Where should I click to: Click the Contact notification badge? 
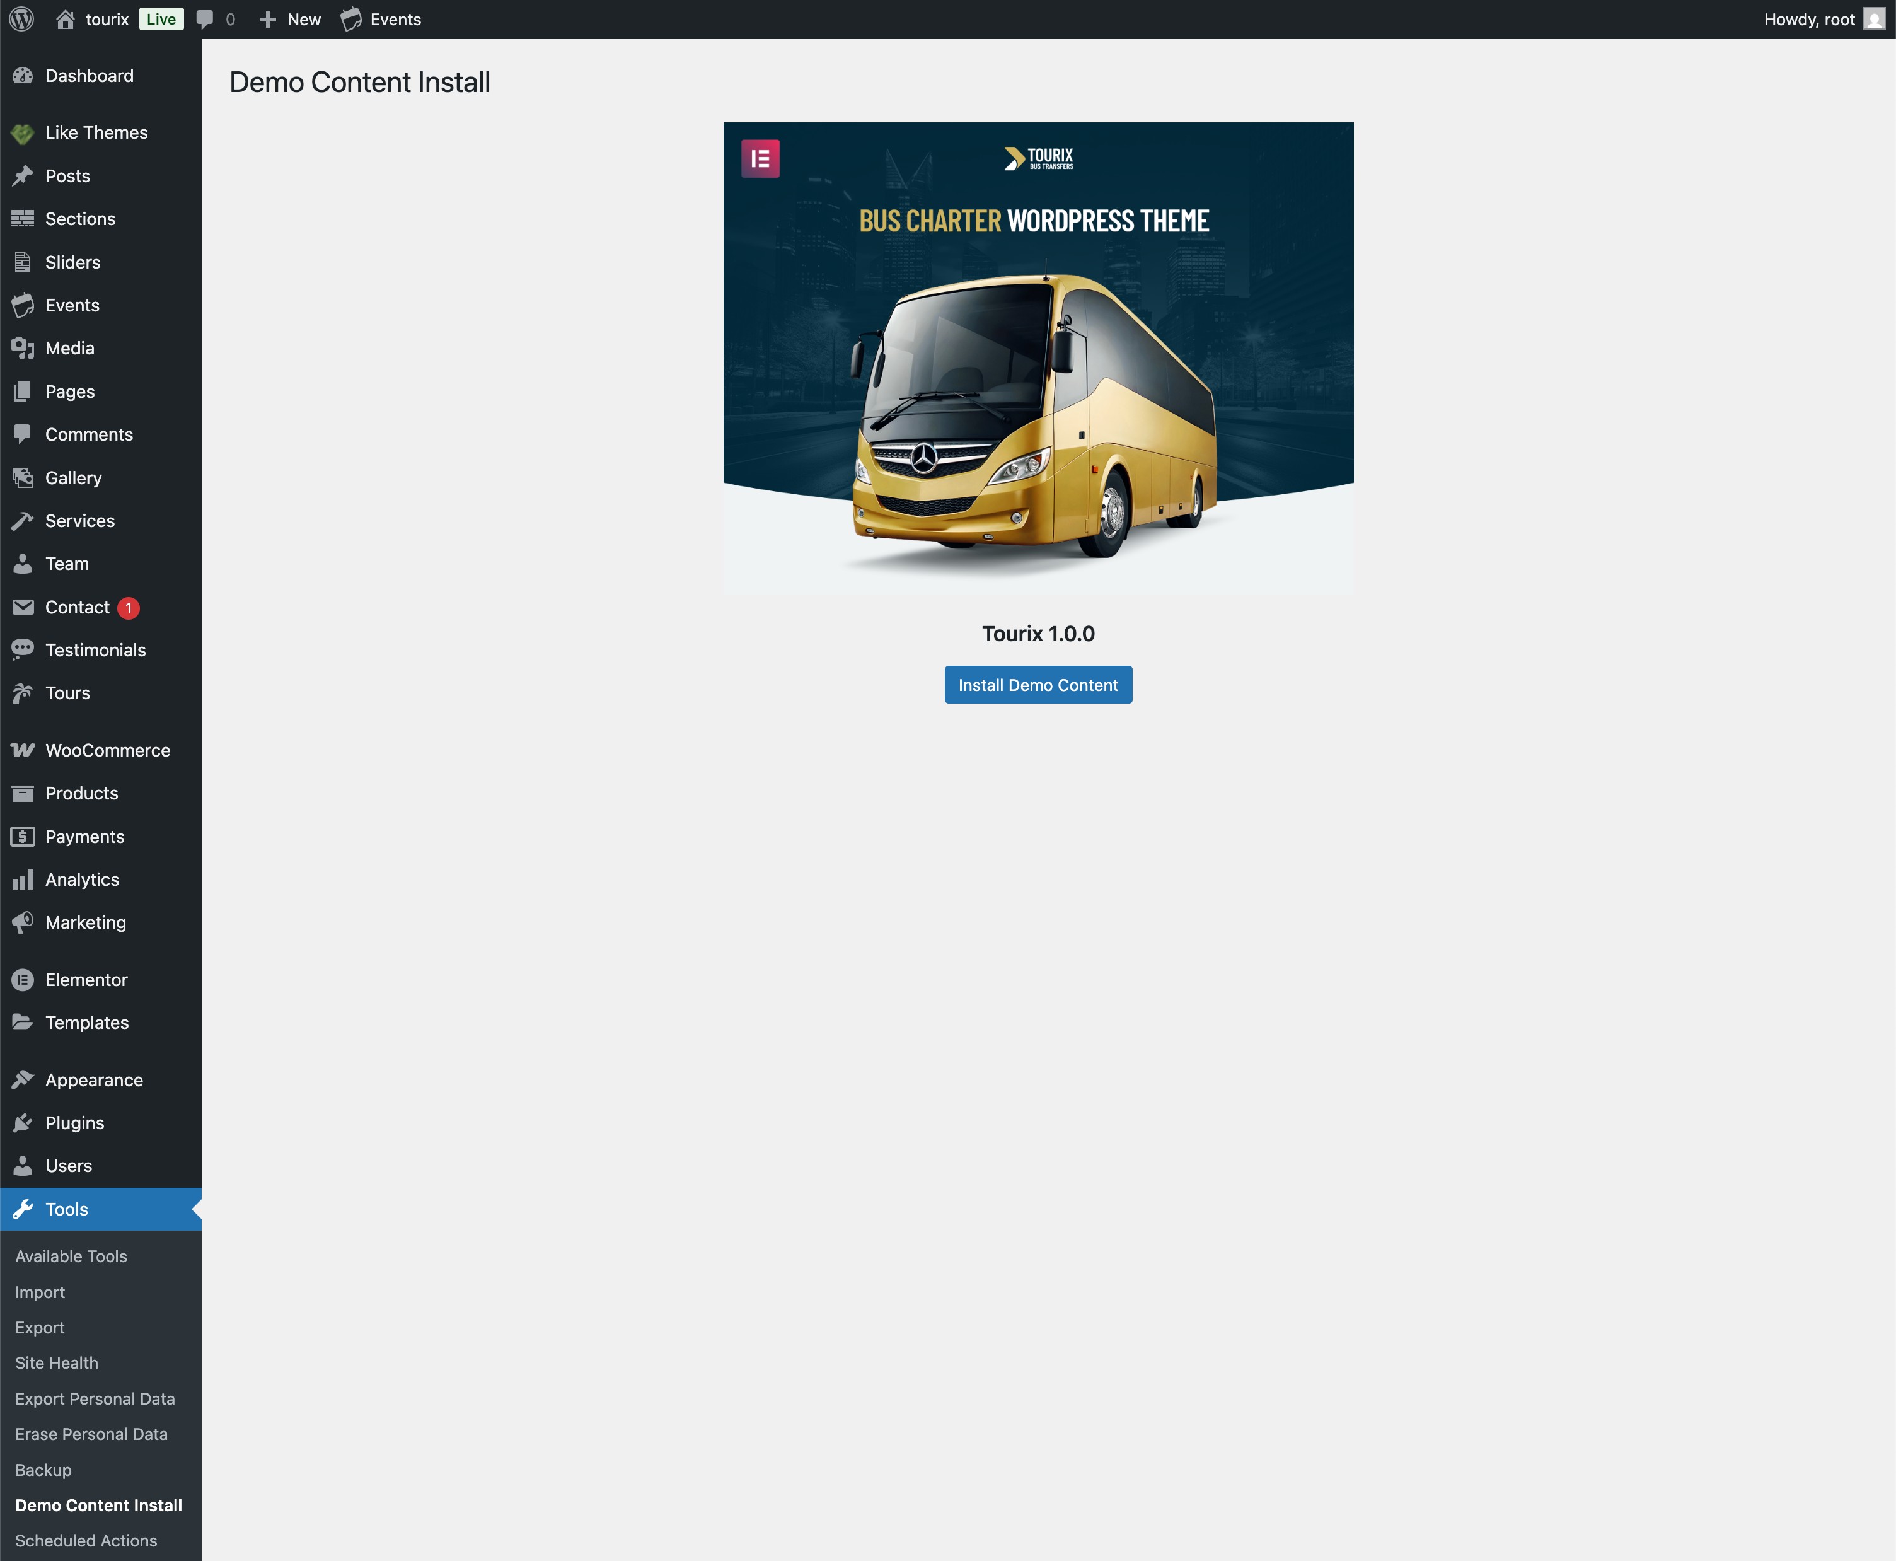point(129,608)
